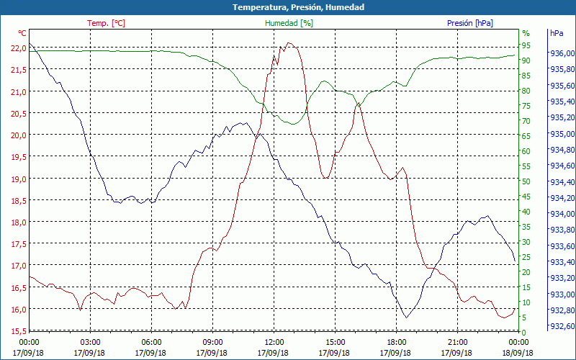Click the 933,80 pressure axis value

pos(562,230)
